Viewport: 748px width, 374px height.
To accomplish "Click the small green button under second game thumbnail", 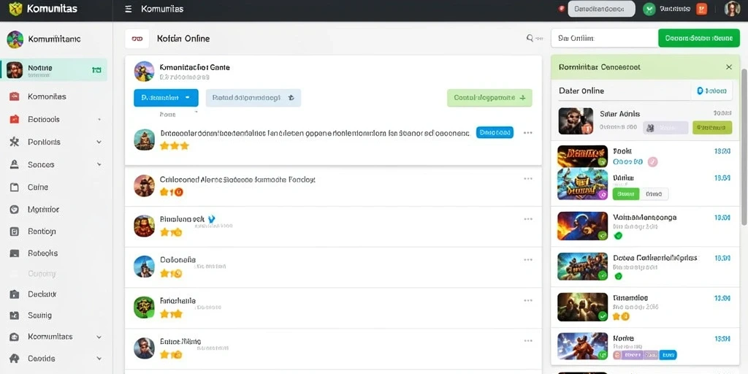I will tap(625, 194).
